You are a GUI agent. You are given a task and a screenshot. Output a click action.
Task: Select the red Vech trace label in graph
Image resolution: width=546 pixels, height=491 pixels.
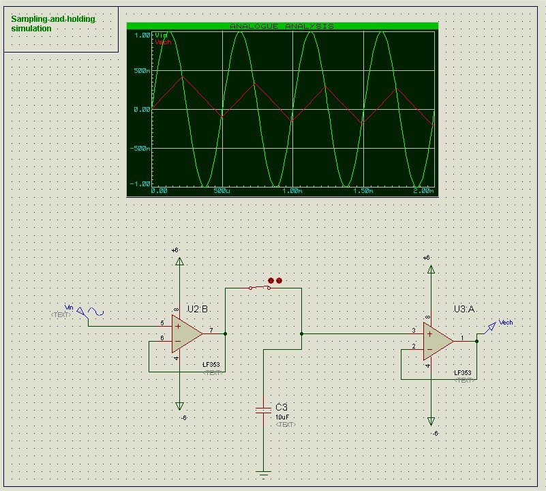(163, 42)
